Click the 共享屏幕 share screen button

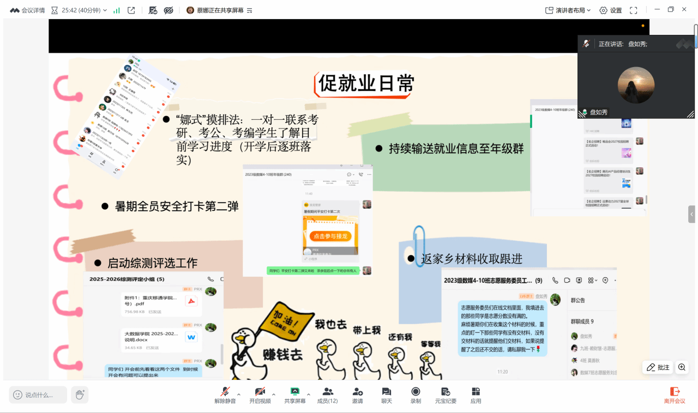pos(295,395)
